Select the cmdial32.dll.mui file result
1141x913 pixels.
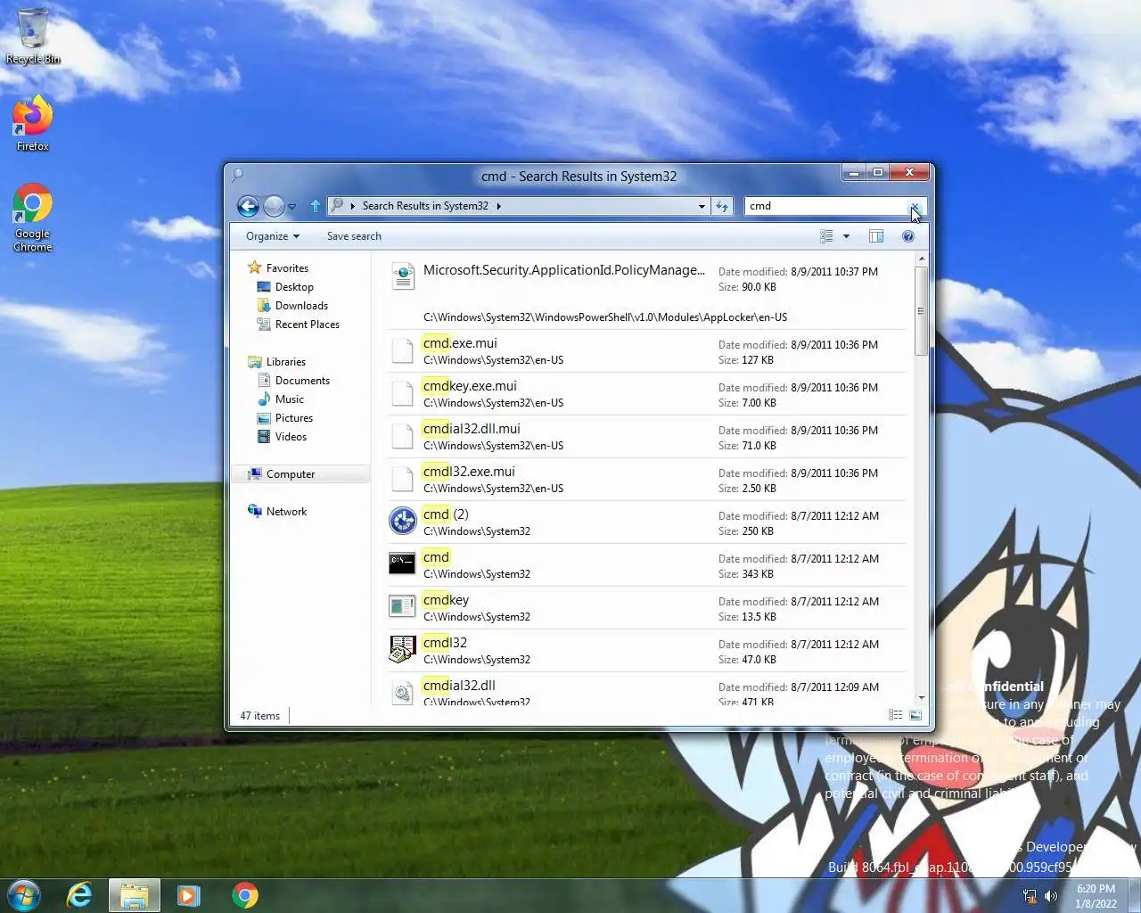click(646, 437)
